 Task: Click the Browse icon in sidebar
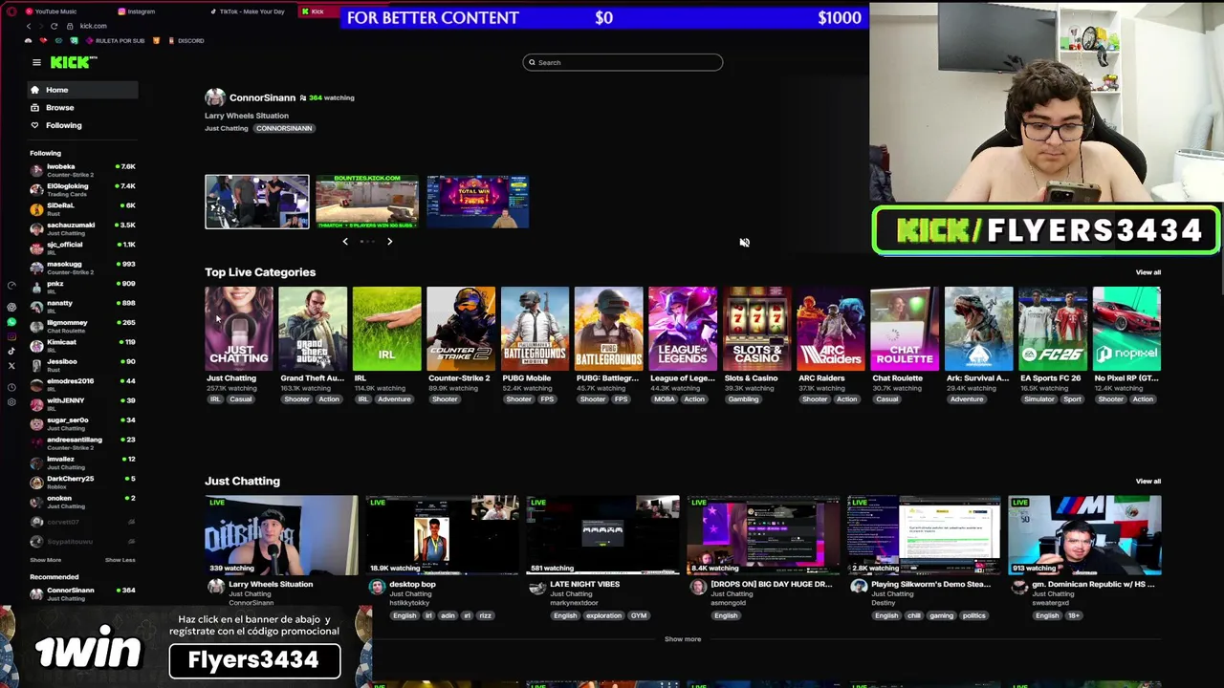(x=35, y=108)
